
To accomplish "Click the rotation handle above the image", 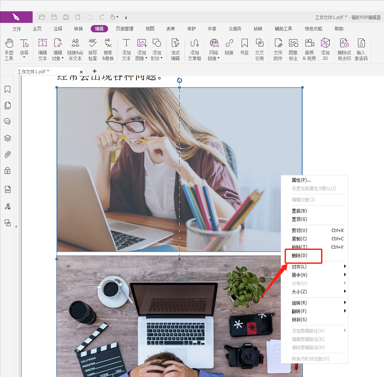I will tap(180, 80).
